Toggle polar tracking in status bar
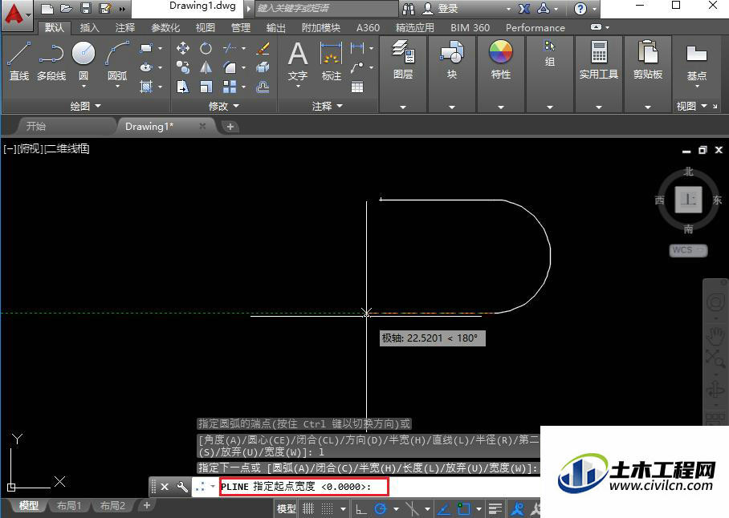This screenshot has height=518, width=729. pos(381,508)
